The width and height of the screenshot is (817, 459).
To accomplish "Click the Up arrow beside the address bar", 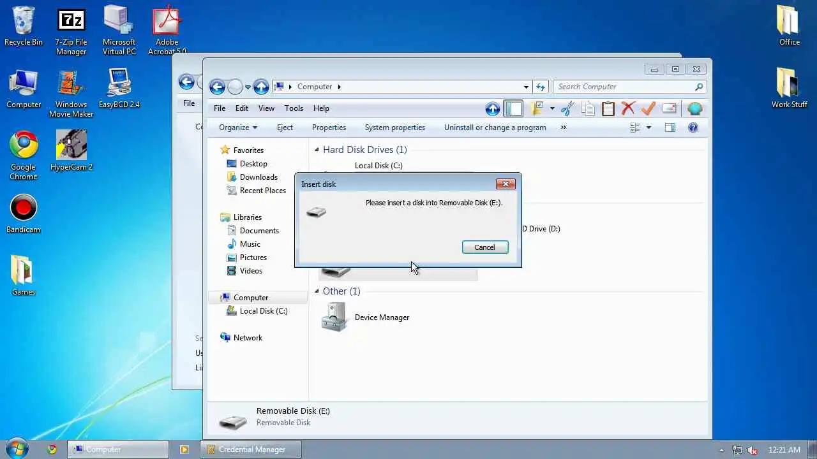I will click(x=261, y=87).
